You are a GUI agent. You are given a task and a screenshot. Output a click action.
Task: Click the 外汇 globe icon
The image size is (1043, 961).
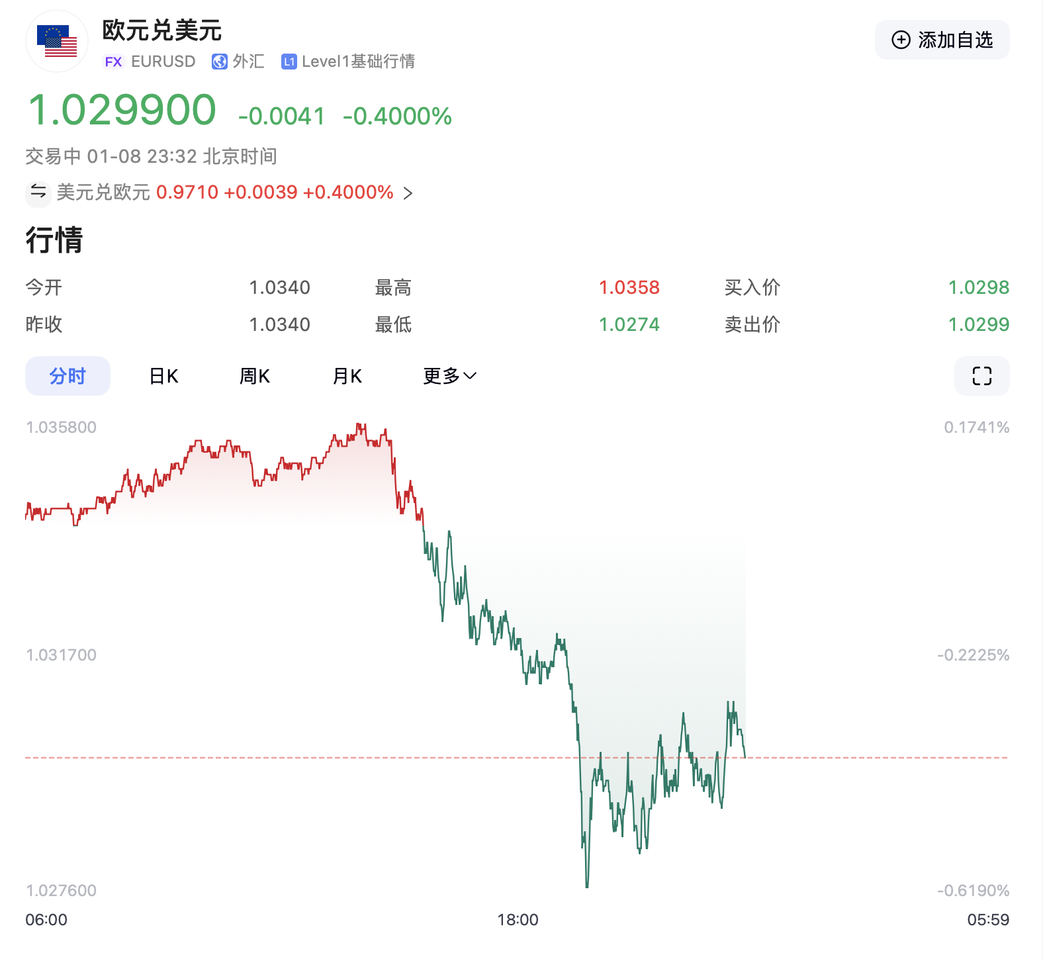click(219, 62)
